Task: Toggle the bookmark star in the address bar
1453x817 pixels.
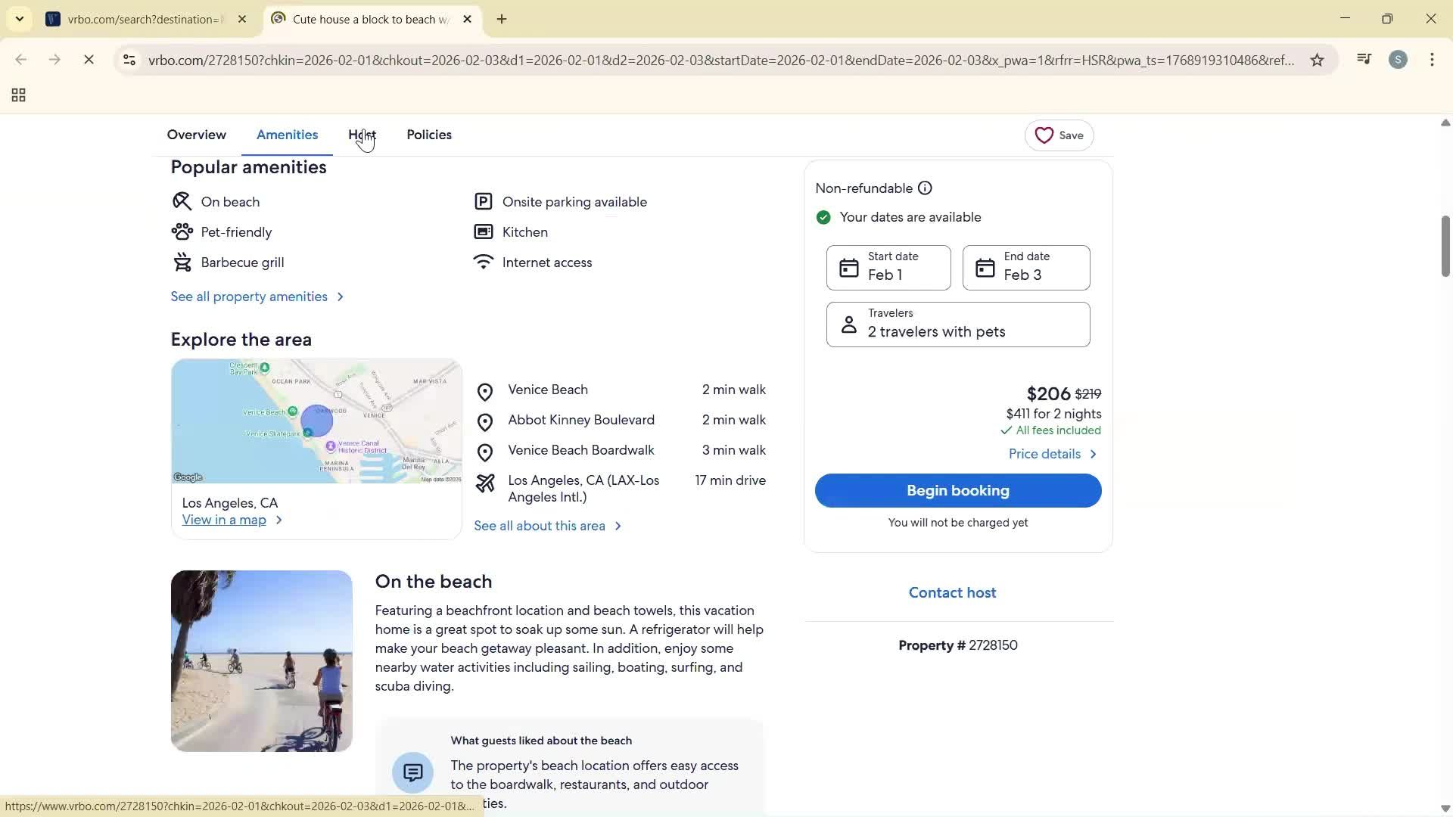Action: [1317, 60]
